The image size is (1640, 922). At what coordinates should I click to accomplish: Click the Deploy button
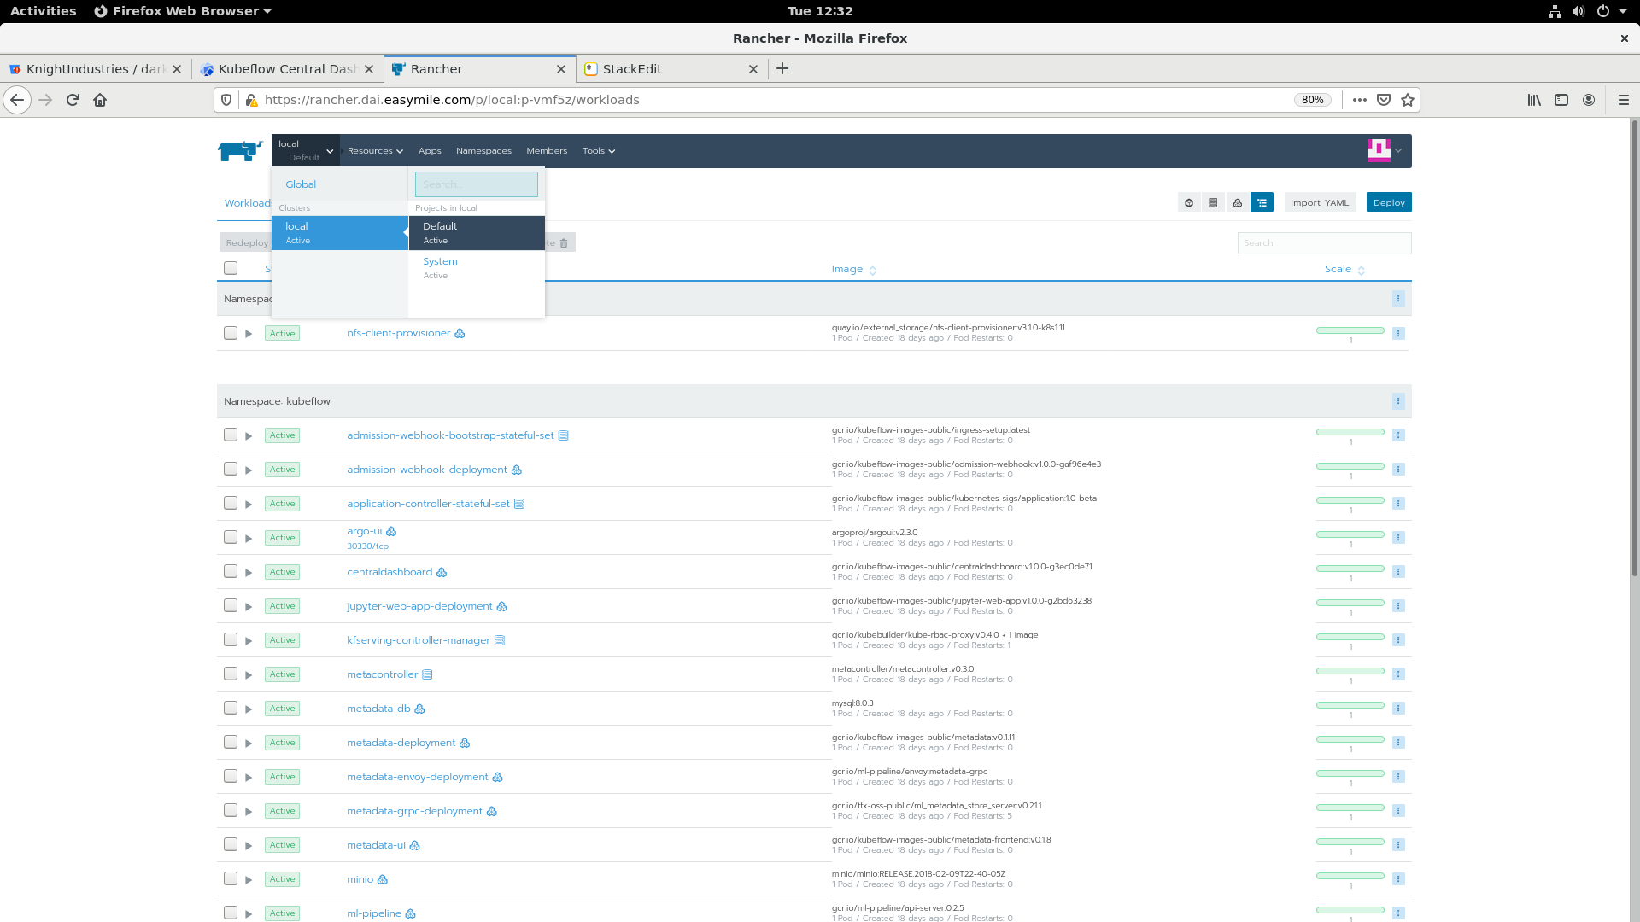(x=1389, y=202)
